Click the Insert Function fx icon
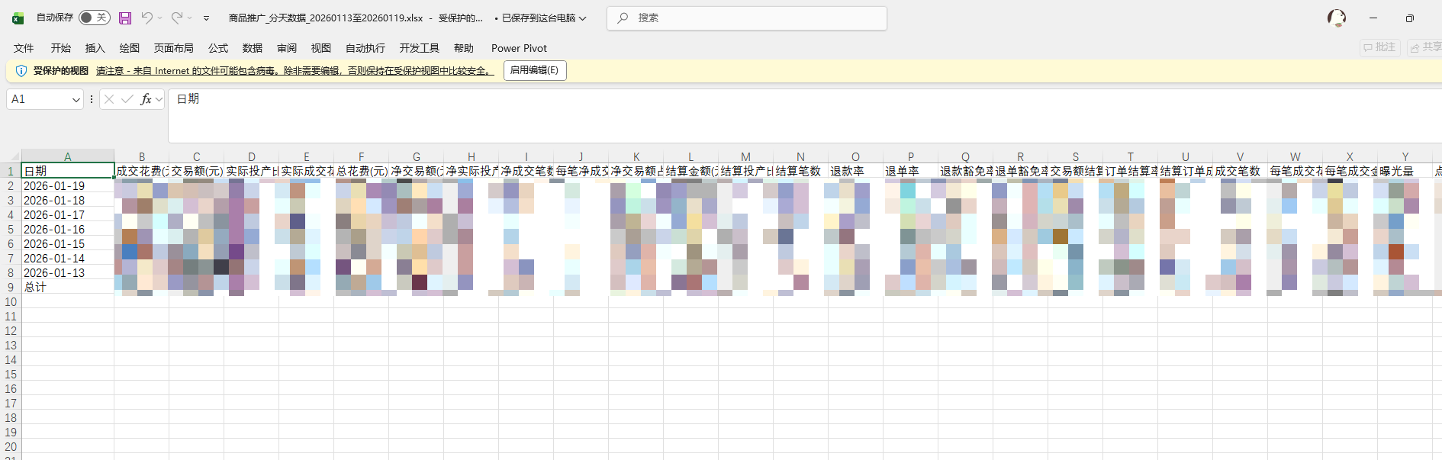Screen dimensions: 1442x460 click(x=146, y=99)
